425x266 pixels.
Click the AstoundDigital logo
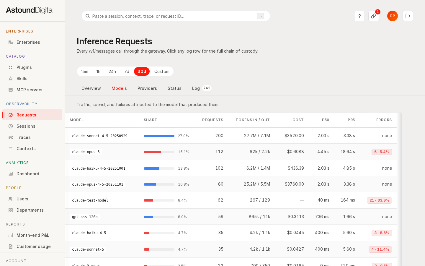30,10
